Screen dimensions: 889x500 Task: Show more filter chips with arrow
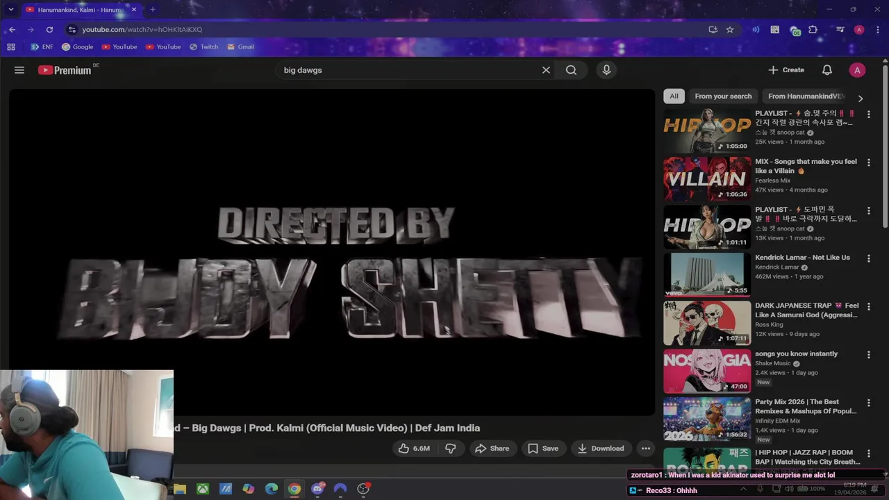tap(861, 99)
